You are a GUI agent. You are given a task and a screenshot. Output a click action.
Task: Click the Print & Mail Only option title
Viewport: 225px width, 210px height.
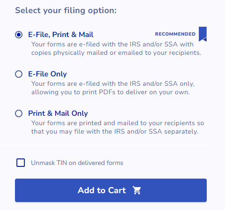[58, 113]
